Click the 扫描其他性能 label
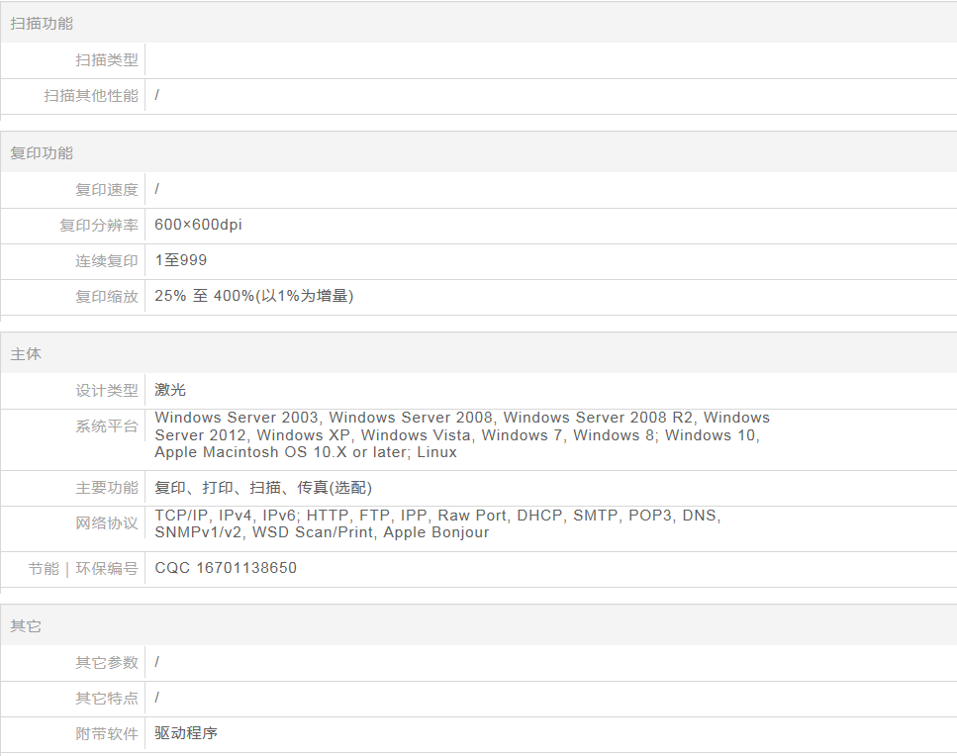Image resolution: width=957 pixels, height=756 pixels. point(91,96)
